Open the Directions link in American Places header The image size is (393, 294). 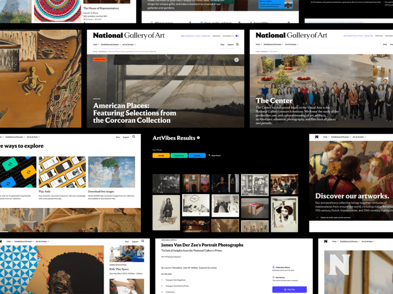[216, 36]
